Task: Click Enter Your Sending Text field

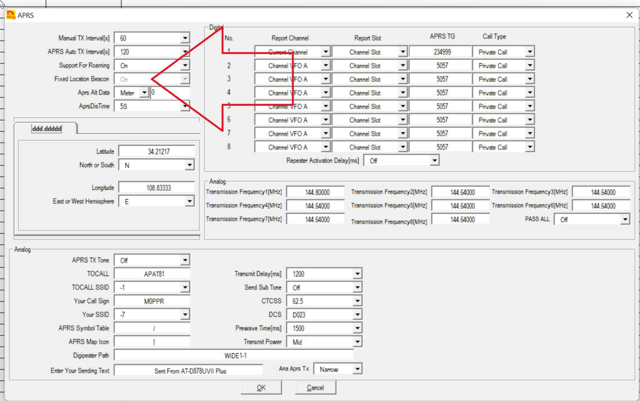Action: point(188,371)
